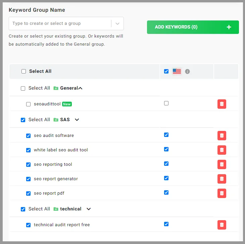The image size is (245, 244).
Task: Delete the seo reporting tool keyword
Action: [222, 164]
